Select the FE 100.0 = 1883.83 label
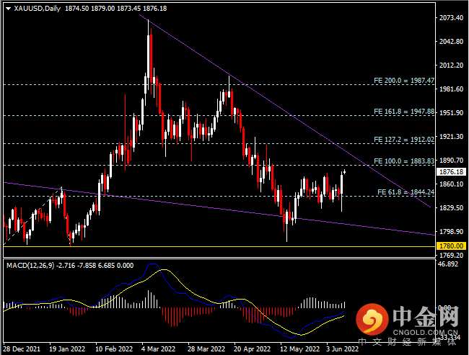469x355 pixels. pos(404,161)
